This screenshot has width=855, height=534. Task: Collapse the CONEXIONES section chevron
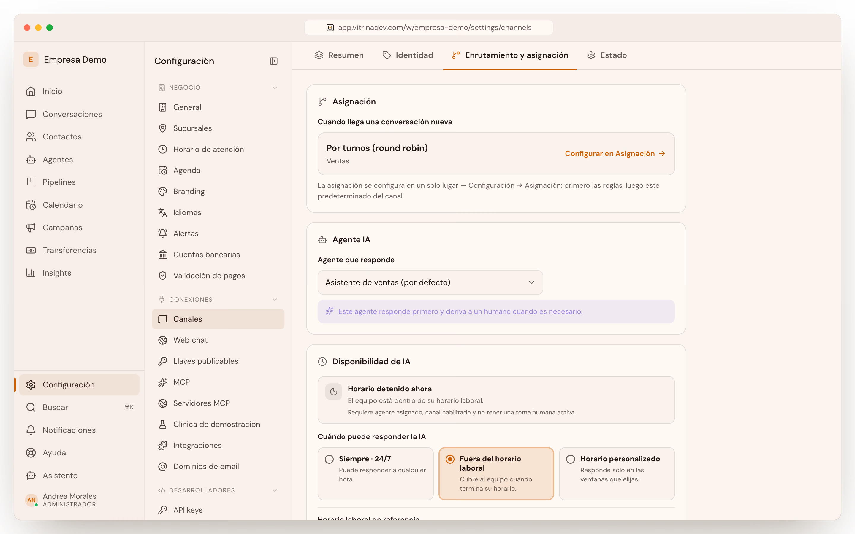pos(275,300)
